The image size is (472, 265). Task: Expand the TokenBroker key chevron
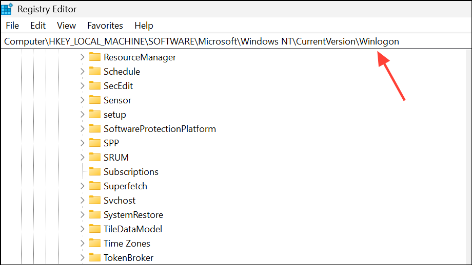[x=82, y=258]
